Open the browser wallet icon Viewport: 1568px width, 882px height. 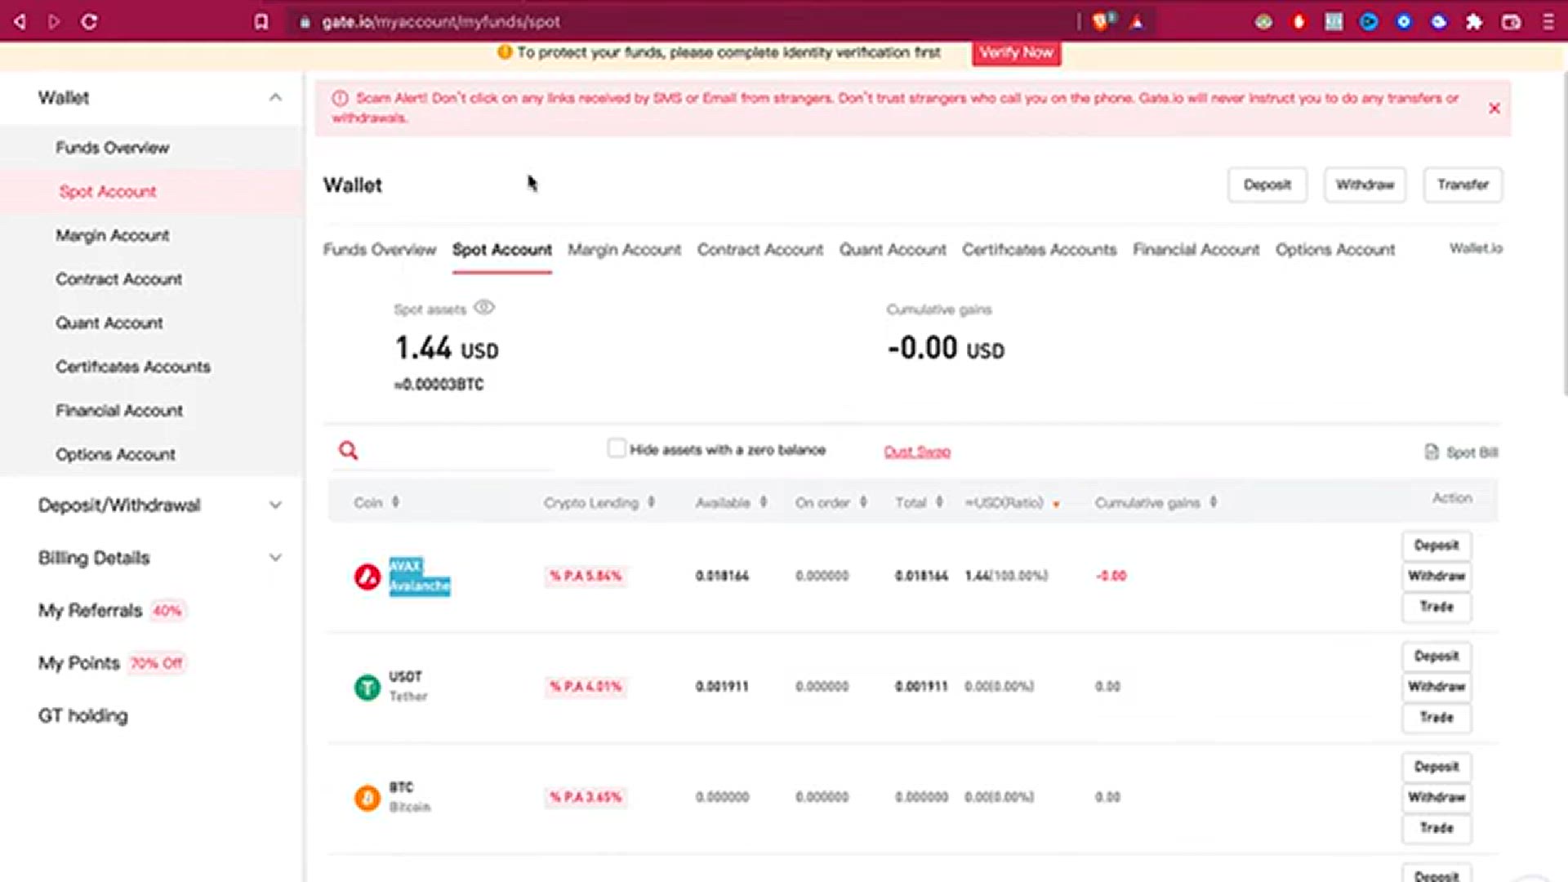pyautogui.click(x=1511, y=22)
